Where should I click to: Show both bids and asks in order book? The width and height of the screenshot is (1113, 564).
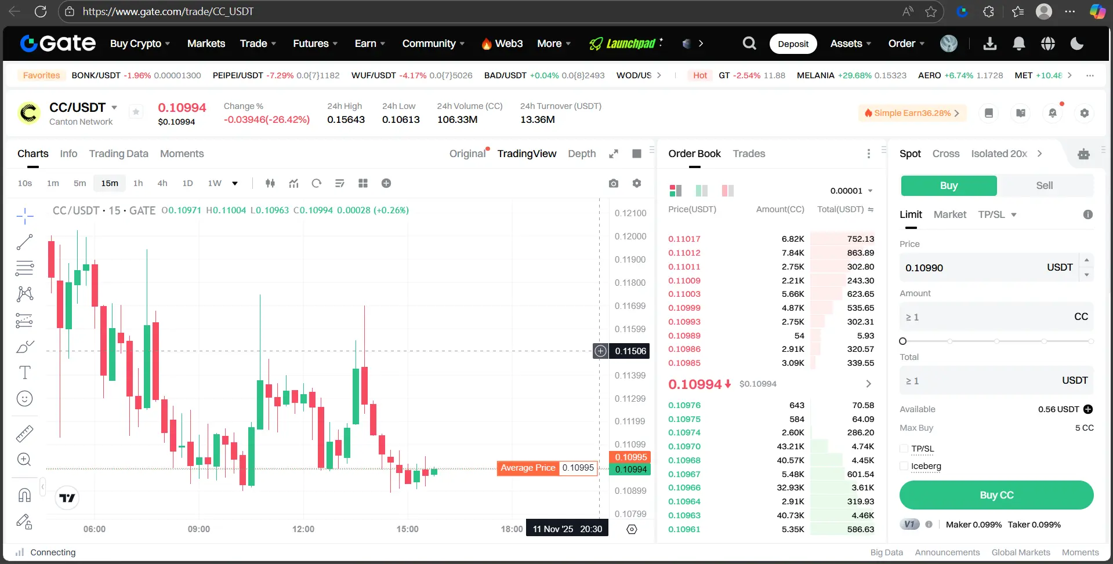676,191
